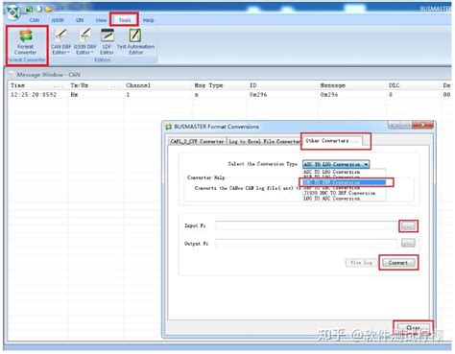This screenshot has height=354, width=455.
Task: Browse for the input file
Action: [x=408, y=226]
